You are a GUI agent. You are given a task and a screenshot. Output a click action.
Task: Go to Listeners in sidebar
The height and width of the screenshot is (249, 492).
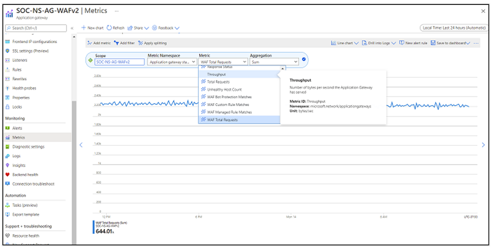(20, 60)
